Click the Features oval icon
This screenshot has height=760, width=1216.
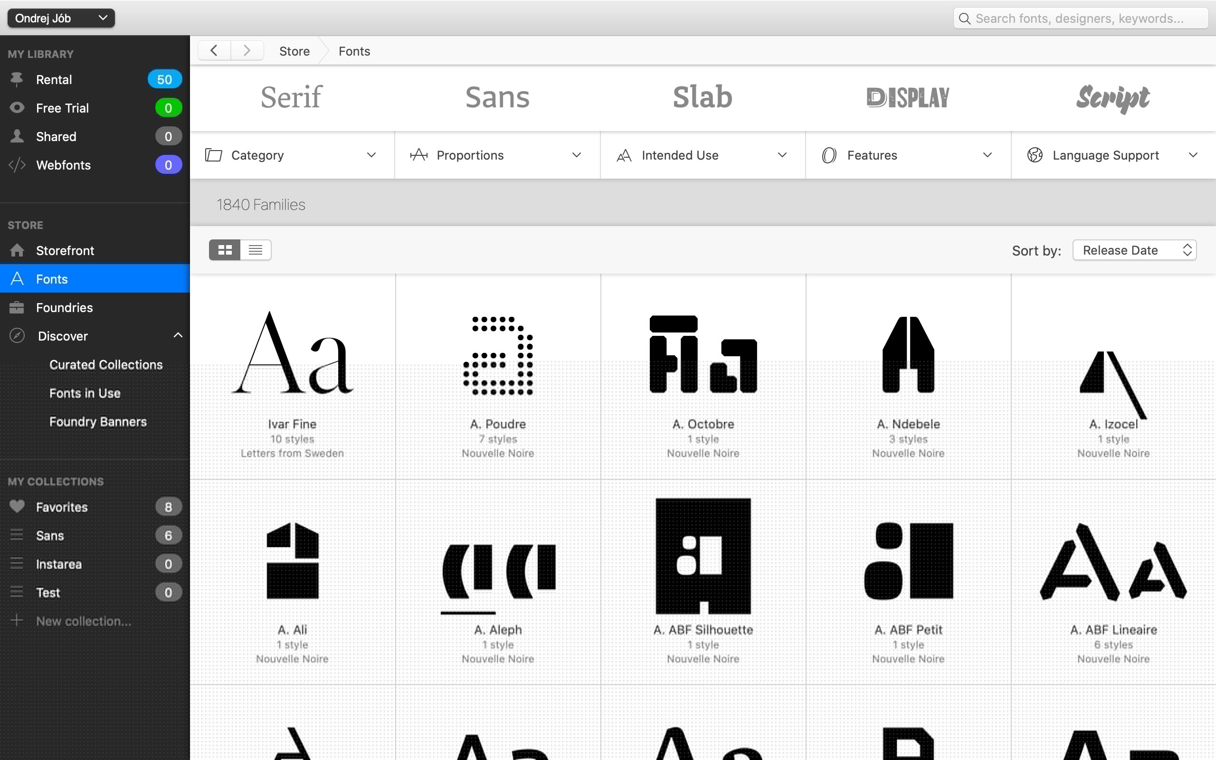pos(829,155)
